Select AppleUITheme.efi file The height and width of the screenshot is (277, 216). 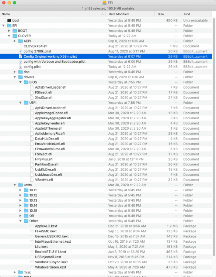coord(106,129)
